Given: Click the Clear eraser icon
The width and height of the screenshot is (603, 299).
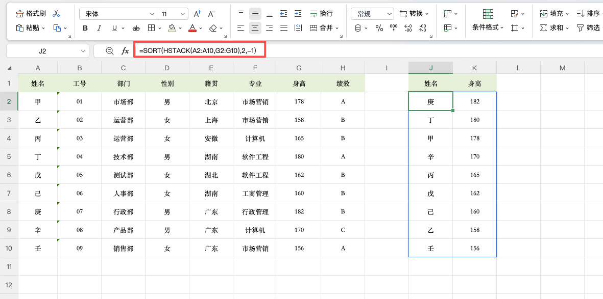Looking at the screenshot, I should point(213,28).
